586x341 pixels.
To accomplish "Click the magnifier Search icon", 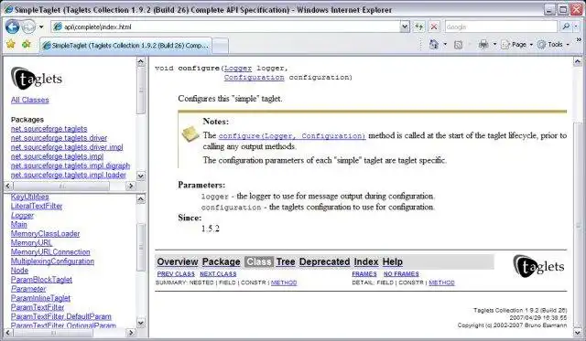I will pyautogui.click(x=566, y=27).
